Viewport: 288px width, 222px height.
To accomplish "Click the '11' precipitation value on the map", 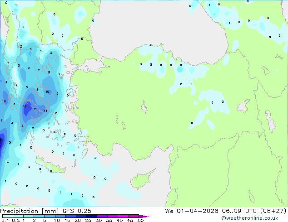I will pyautogui.click(x=45, y=111).
